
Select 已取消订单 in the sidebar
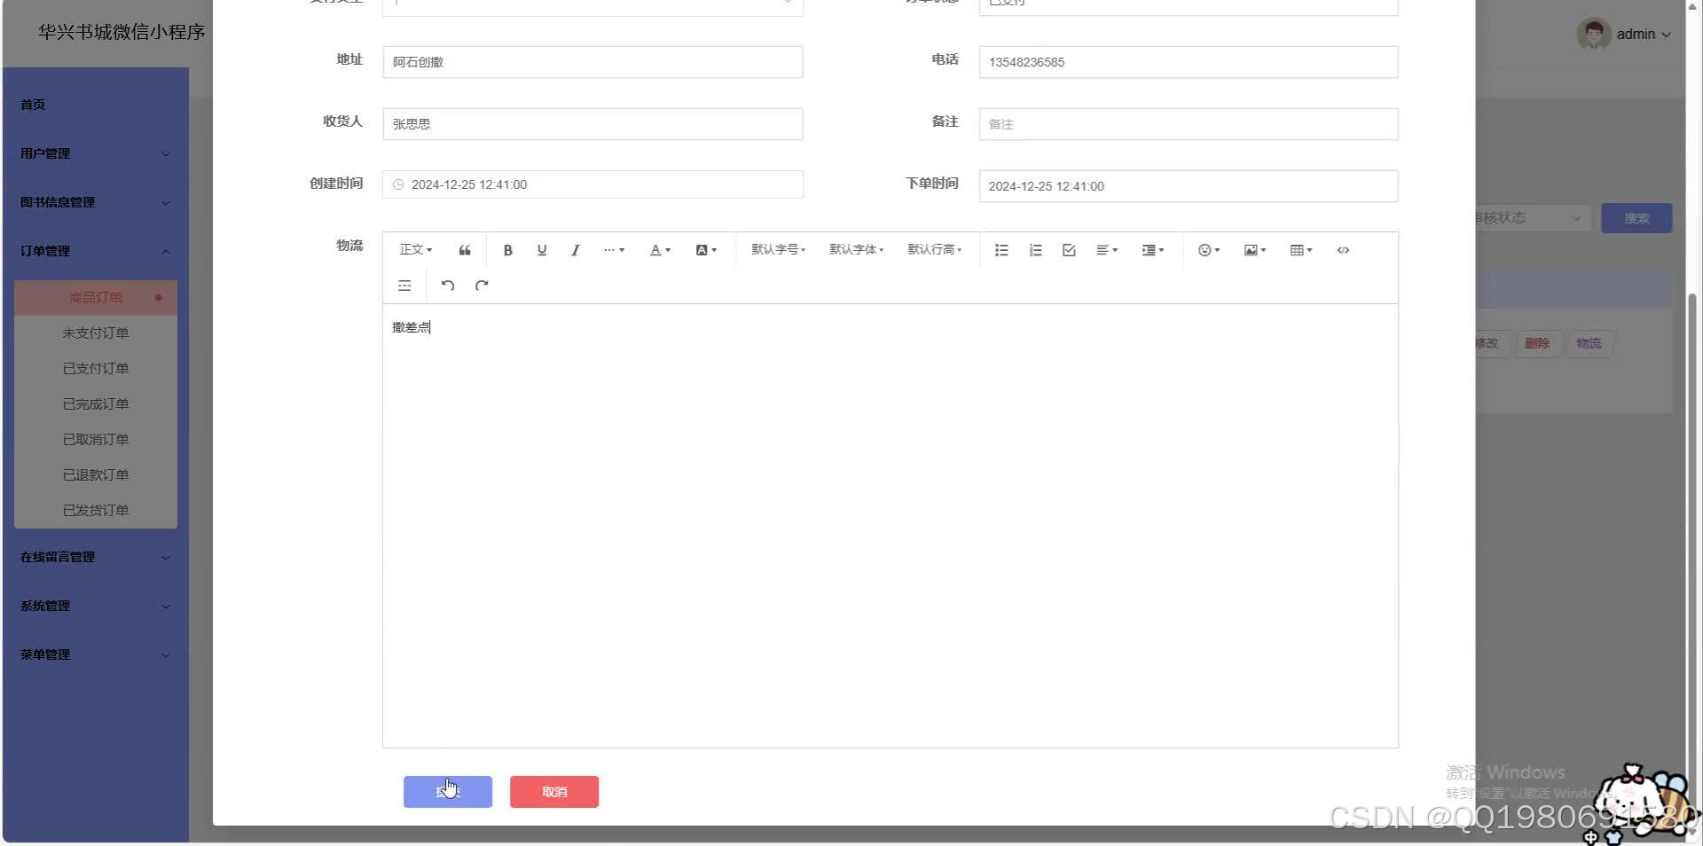[96, 440]
